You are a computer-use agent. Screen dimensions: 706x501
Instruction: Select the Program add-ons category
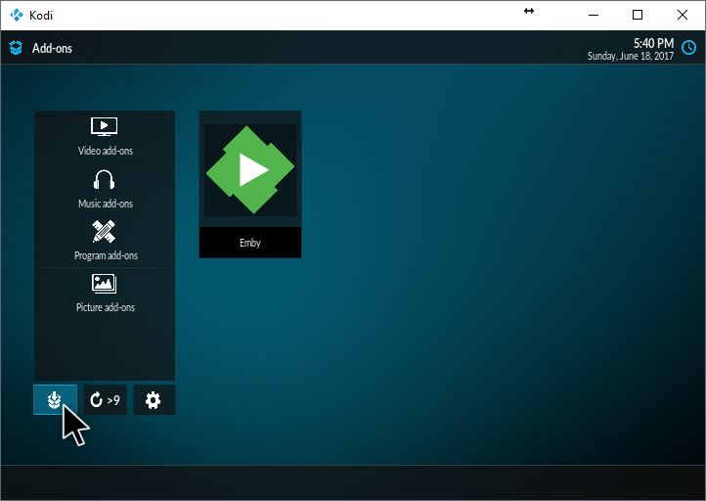tap(105, 241)
